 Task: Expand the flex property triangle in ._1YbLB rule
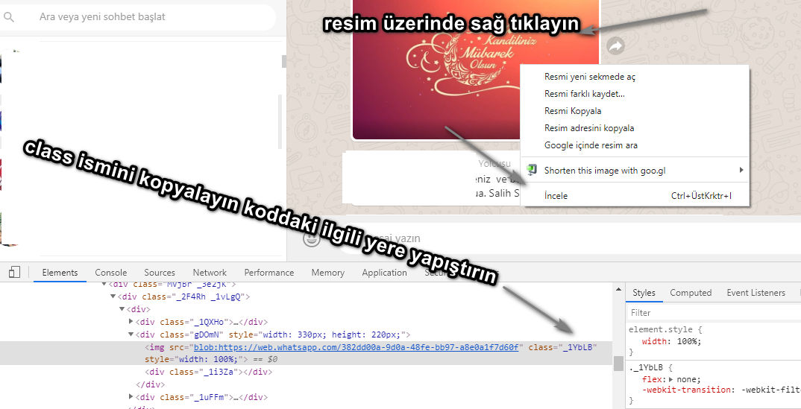click(x=670, y=379)
